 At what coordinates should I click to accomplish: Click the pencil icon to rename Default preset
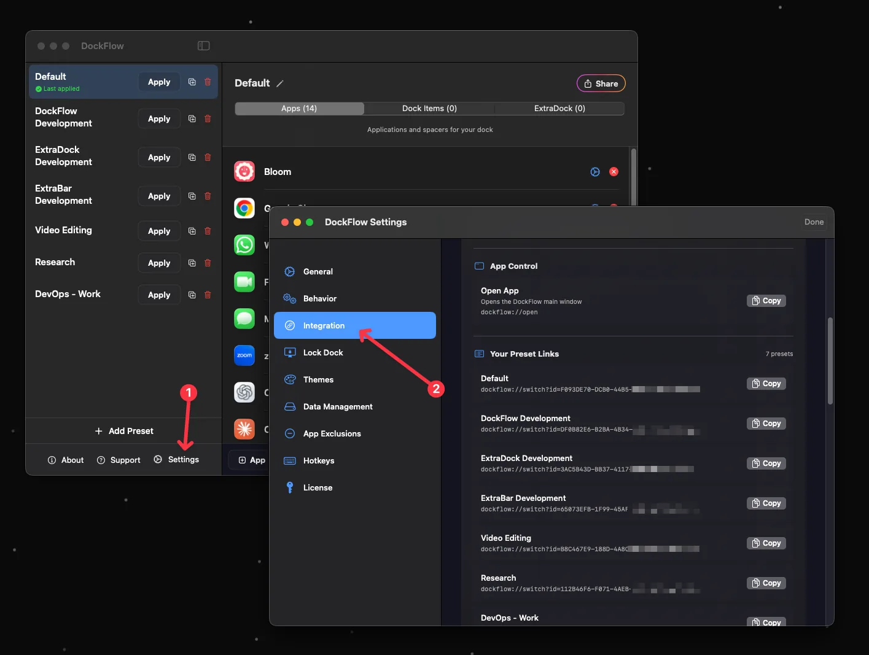[280, 83]
